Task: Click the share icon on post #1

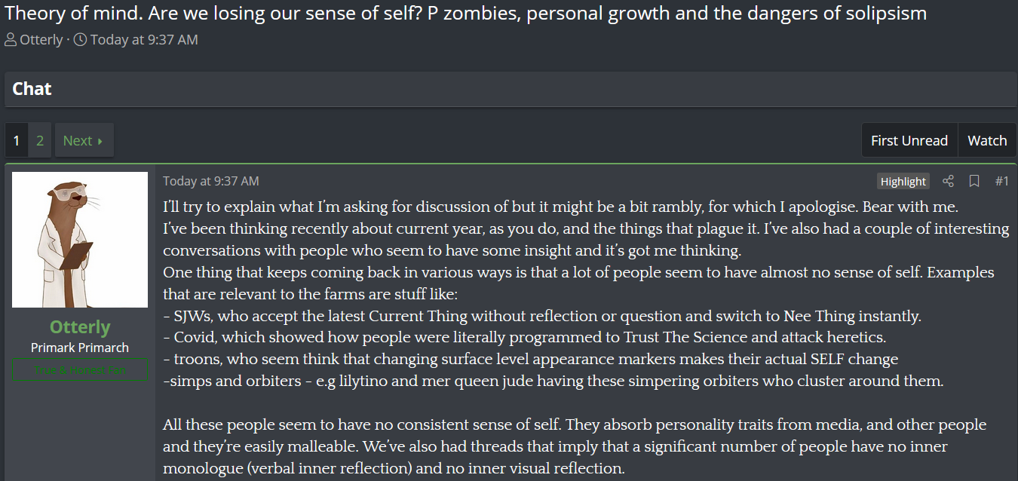Action: tap(949, 181)
